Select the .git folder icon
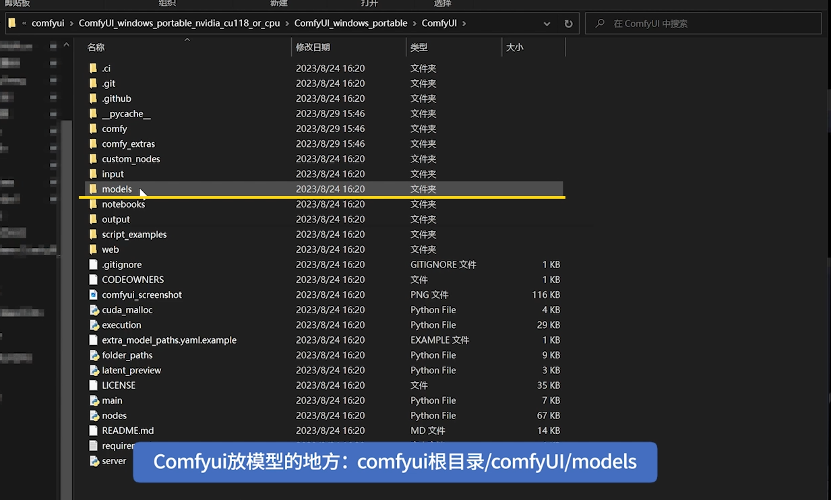 tap(93, 84)
